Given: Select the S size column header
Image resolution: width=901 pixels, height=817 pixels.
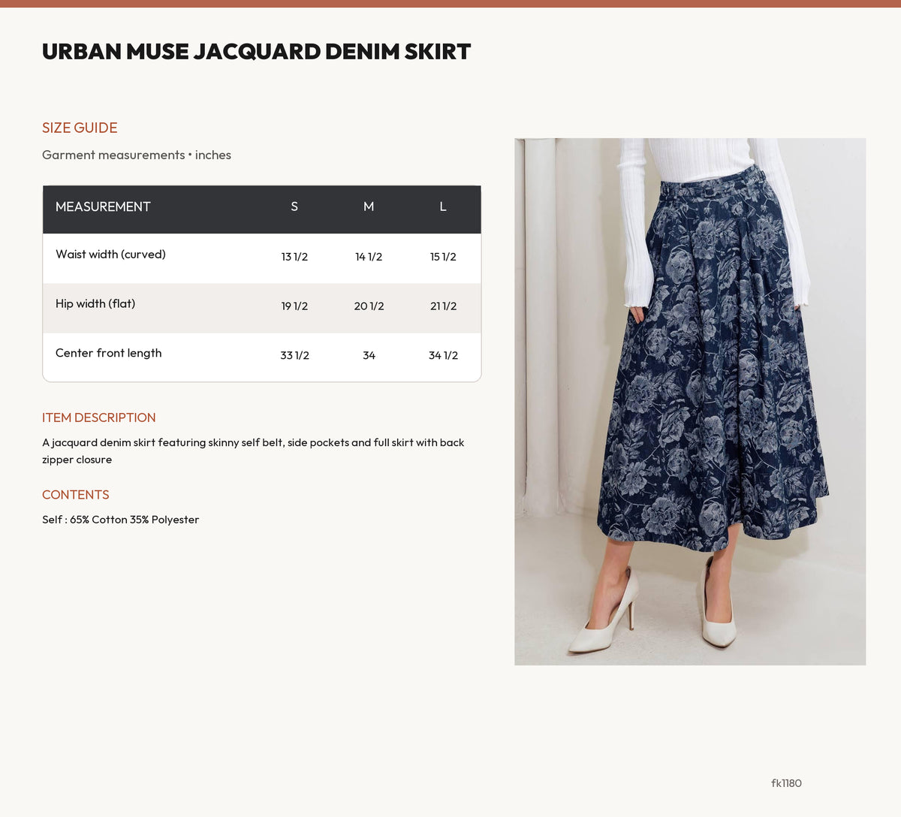Looking at the screenshot, I should pyautogui.click(x=294, y=207).
